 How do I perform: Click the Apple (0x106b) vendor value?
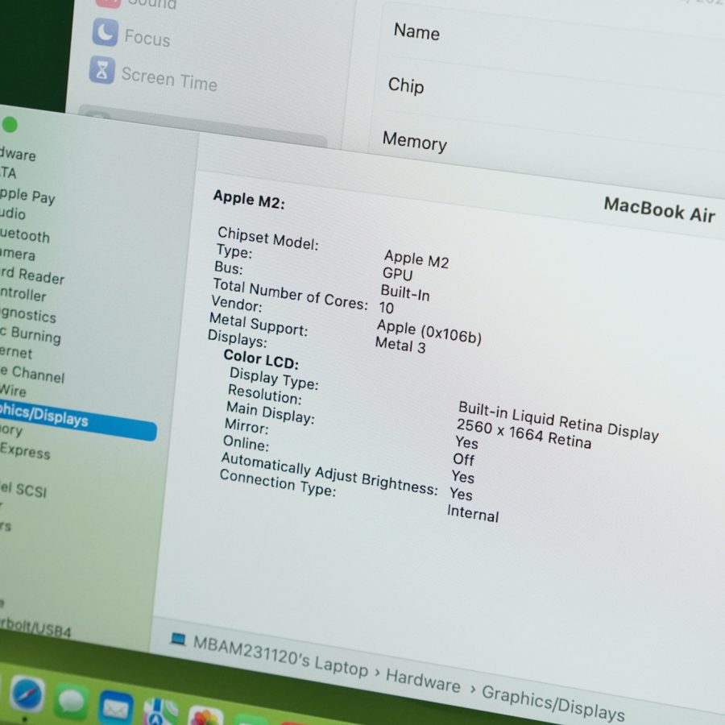click(429, 332)
